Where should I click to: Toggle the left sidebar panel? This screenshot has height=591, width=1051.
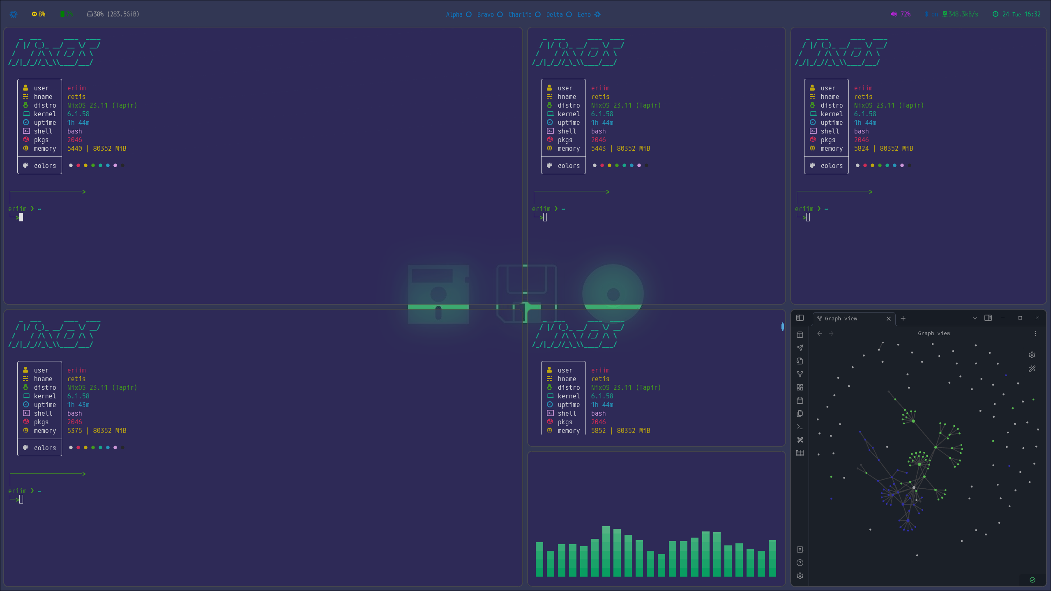(x=800, y=318)
